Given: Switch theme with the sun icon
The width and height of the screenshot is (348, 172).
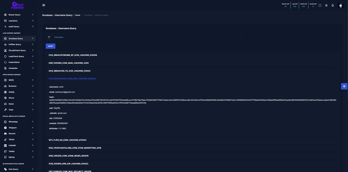Looking at the screenshot, I should (x=326, y=5).
